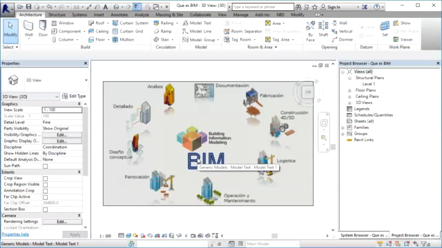Screen dimensions: 442x248
Task: Click the ViewCube TOP face
Action: pyautogui.click(x=308, y=92)
